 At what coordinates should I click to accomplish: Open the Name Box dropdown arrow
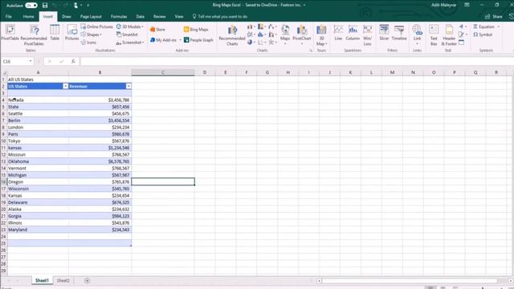[x=31, y=61]
